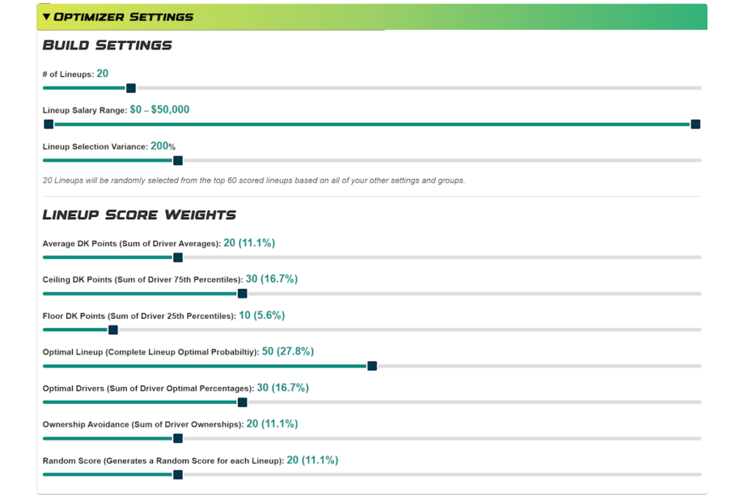Click the Floor DK Points slider handle
This screenshot has height=497, width=746.
(113, 330)
